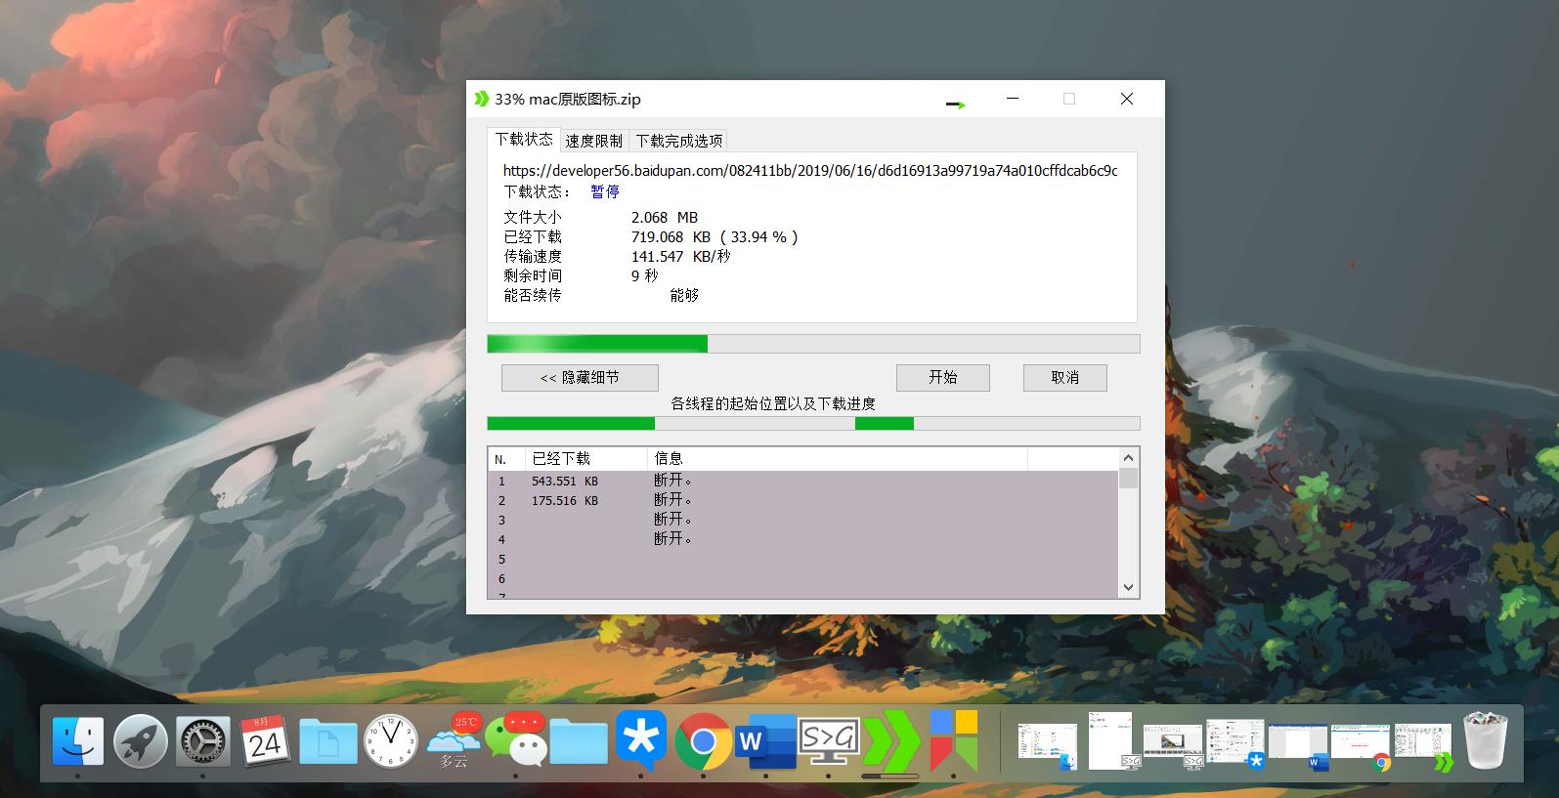Click the blue 暂停 status text
1559x798 pixels.
[x=605, y=191]
